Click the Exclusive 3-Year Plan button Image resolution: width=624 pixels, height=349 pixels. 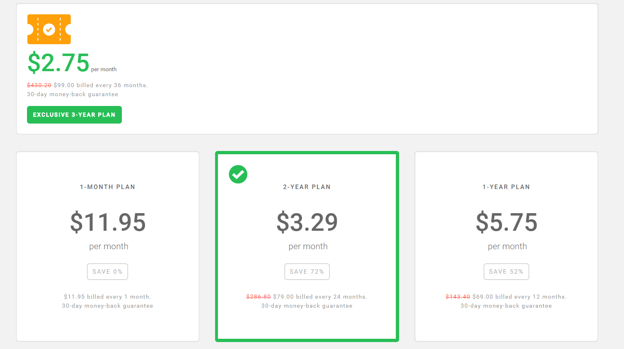coord(74,115)
